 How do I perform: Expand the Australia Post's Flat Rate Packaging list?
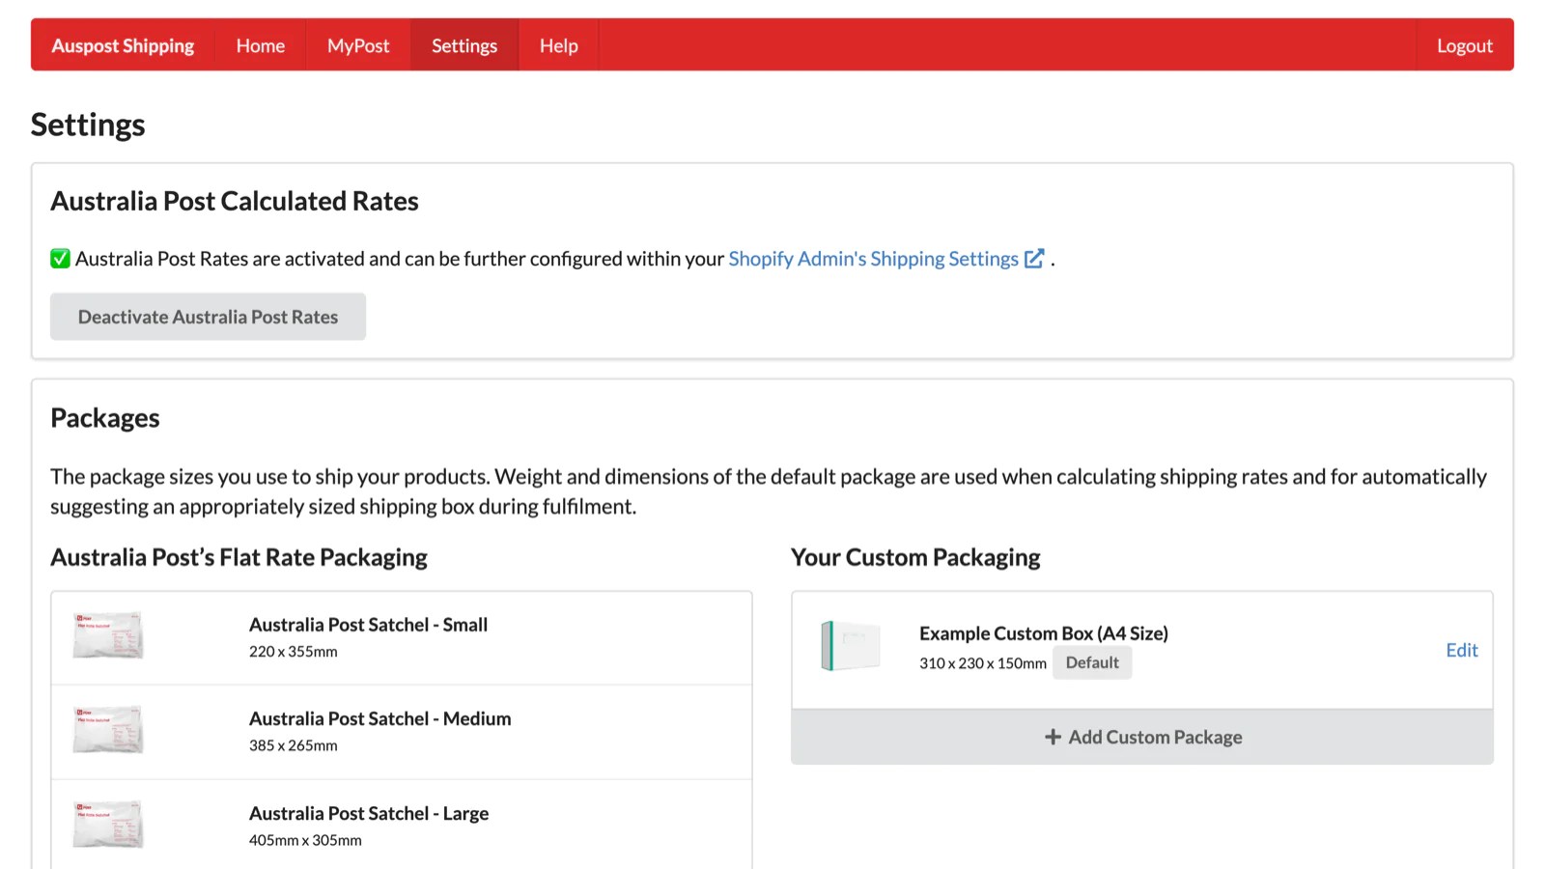239,557
